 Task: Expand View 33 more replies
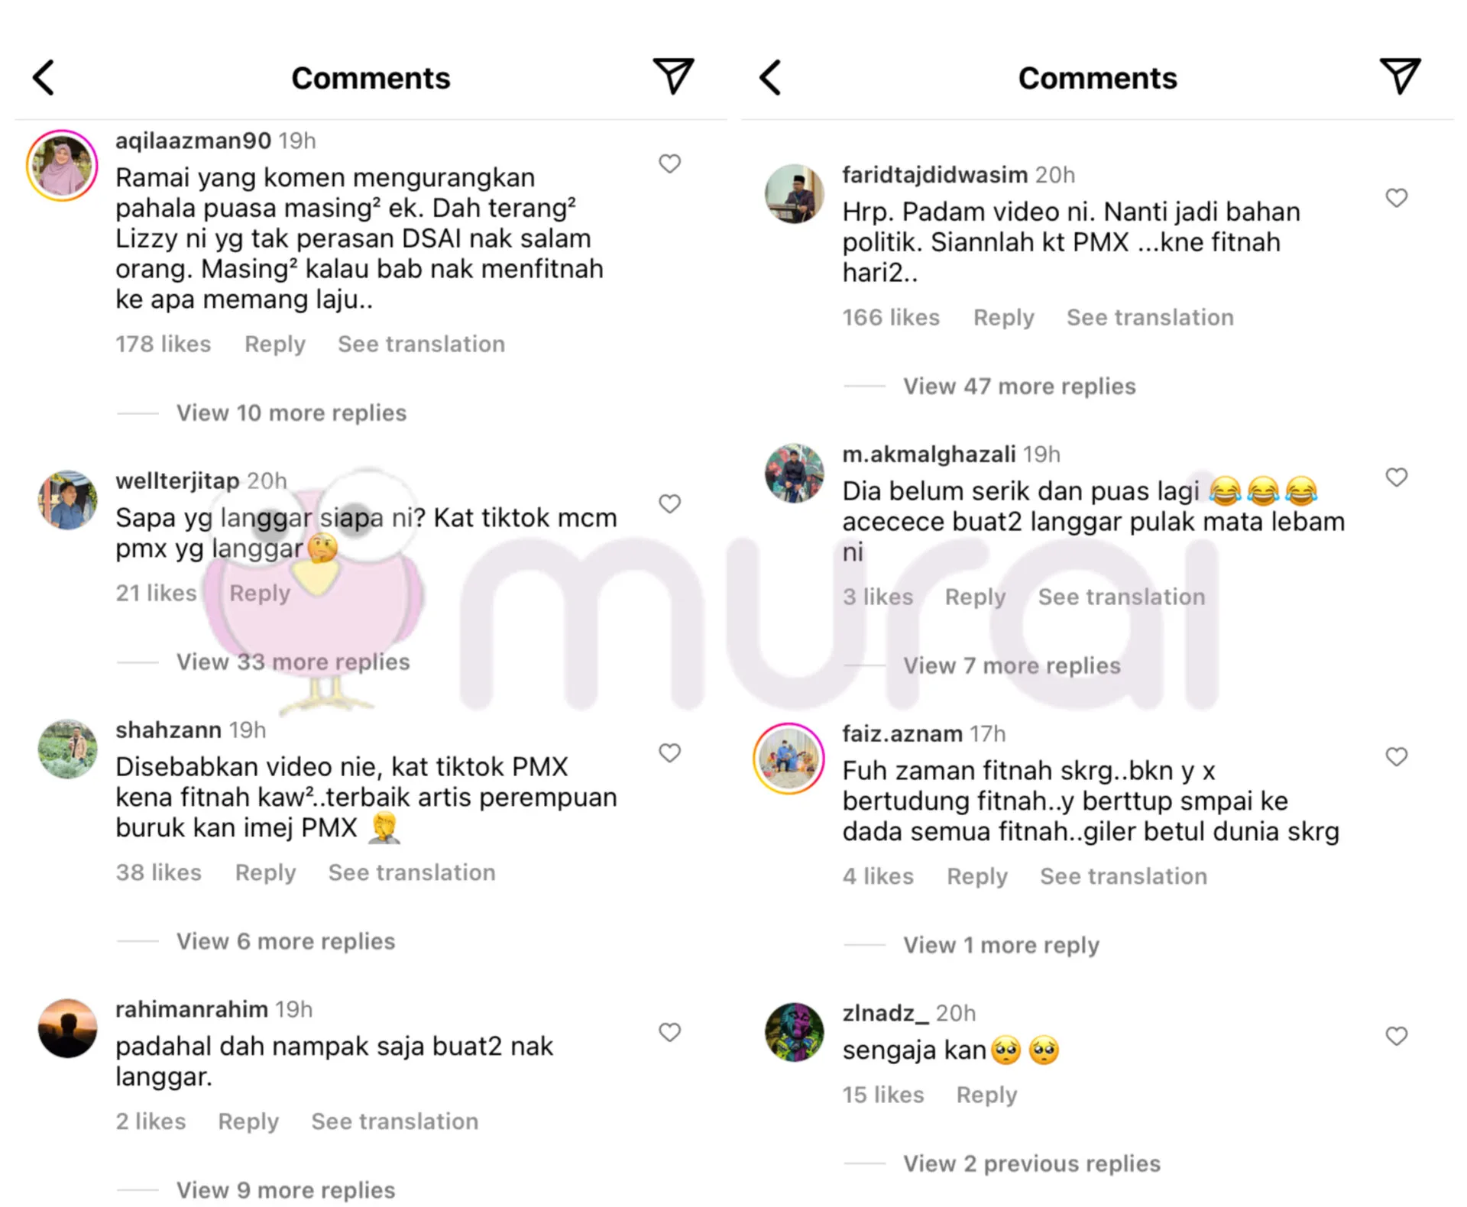293,662
